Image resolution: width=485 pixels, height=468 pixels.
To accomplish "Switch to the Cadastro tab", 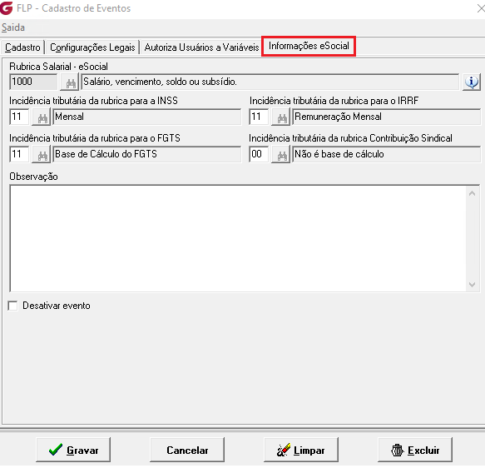I will click(22, 47).
